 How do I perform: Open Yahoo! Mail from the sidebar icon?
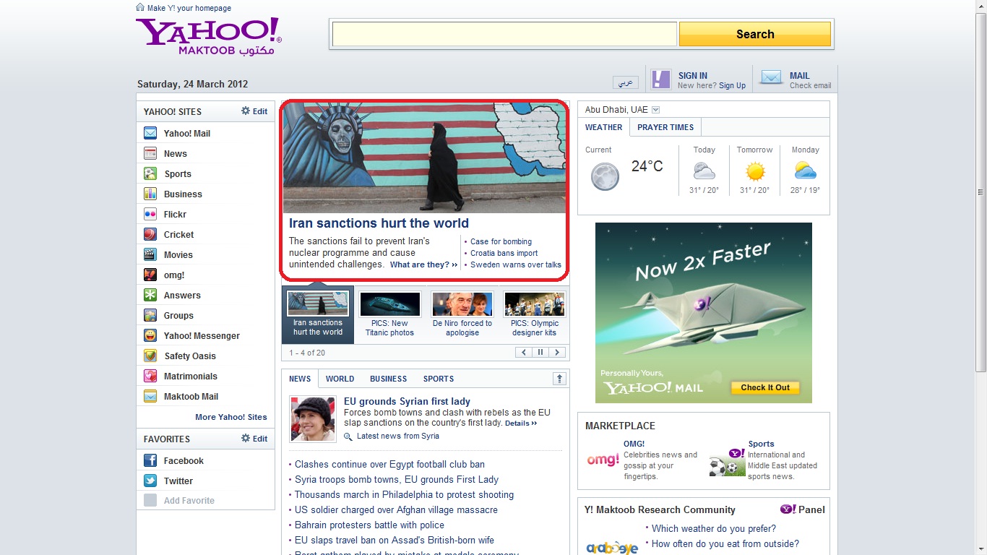click(150, 133)
